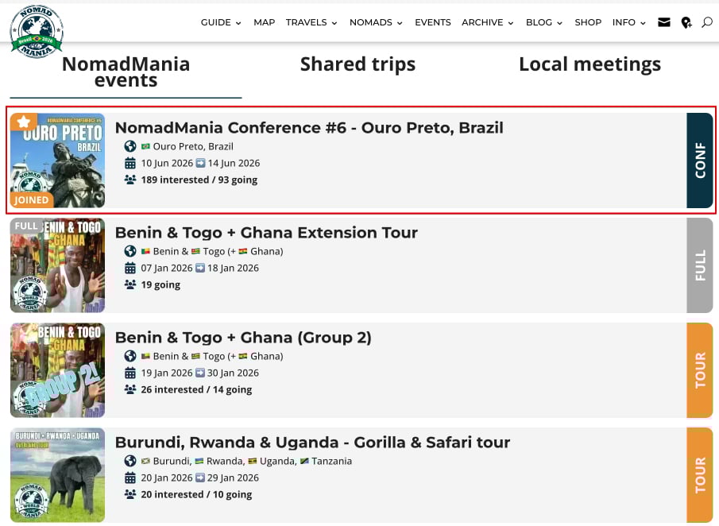Switch to the Shared trips tab
This screenshot has height=526, width=719.
(358, 64)
